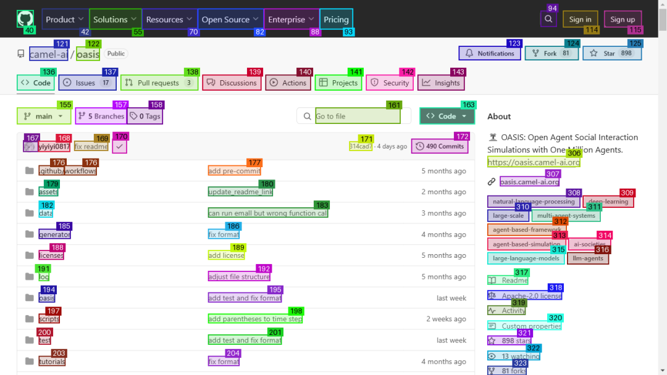This screenshot has width=667, height=375.
Task: Click folder icon of oasis row
Action: 30,298
